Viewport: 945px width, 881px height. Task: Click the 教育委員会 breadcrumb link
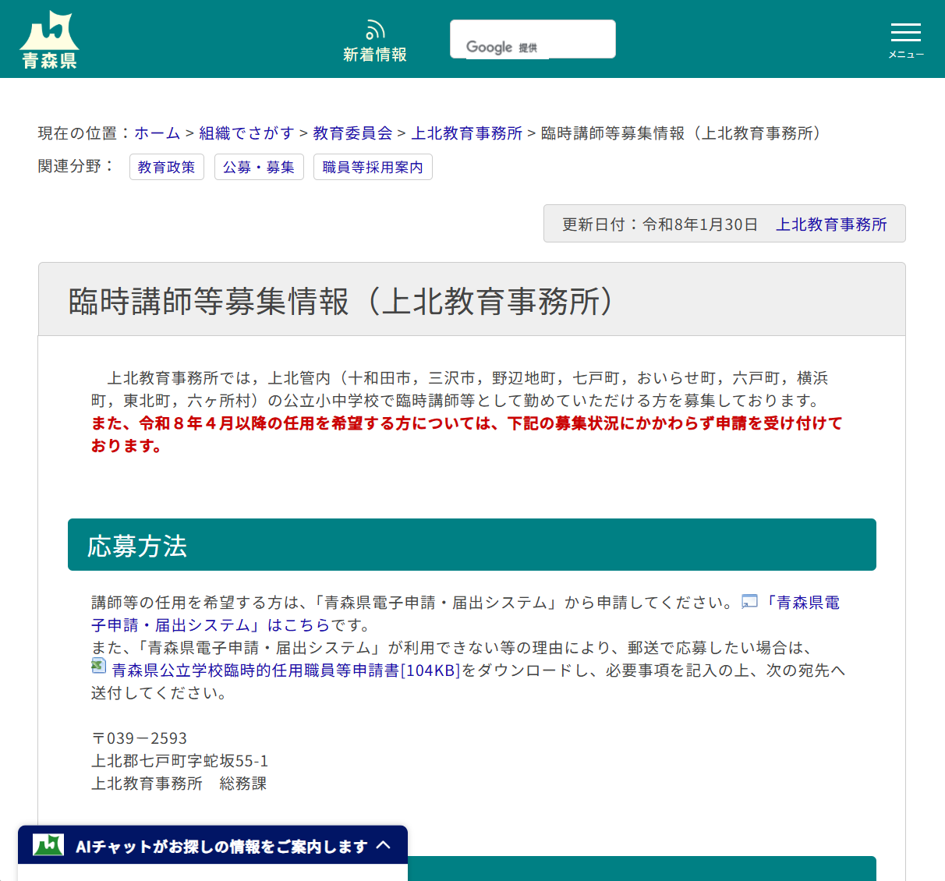point(352,133)
